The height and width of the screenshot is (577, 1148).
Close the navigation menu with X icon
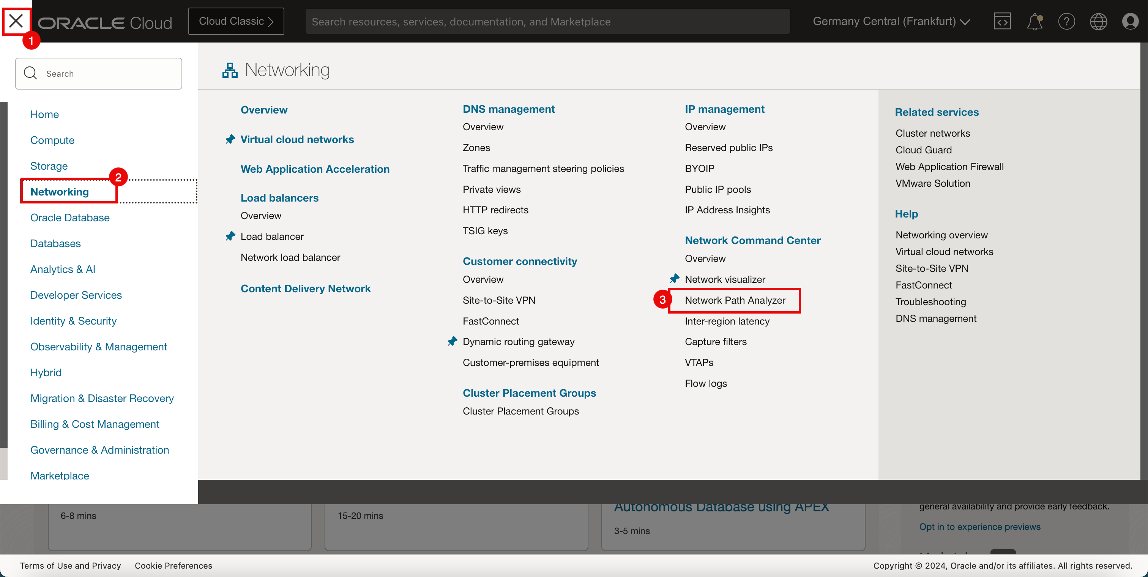[x=16, y=20]
